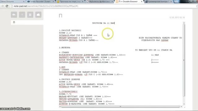
Task: Switch to the Денис Билунов tab
Action: click(x=12, y=2)
